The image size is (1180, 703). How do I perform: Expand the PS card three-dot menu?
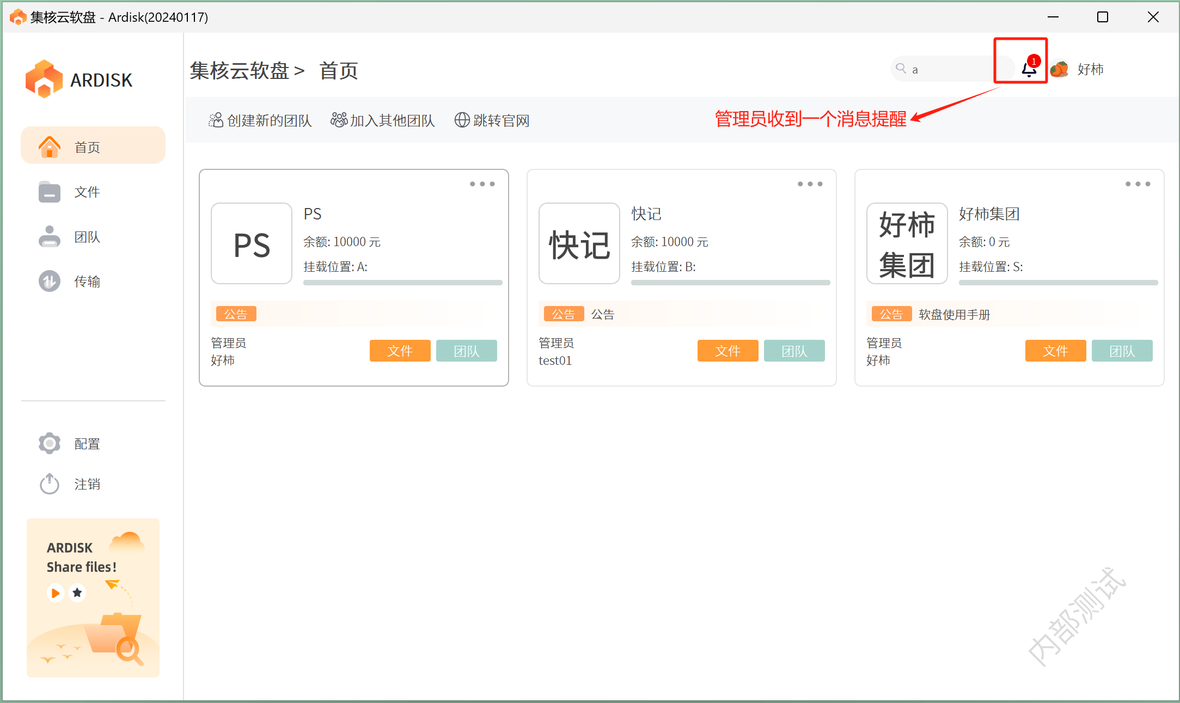[x=482, y=184]
